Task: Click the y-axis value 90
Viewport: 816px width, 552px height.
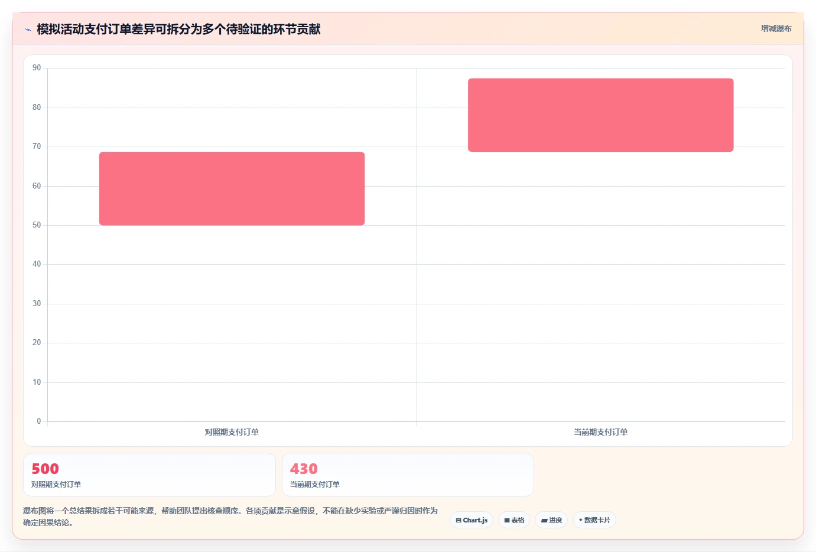Action: pos(37,68)
